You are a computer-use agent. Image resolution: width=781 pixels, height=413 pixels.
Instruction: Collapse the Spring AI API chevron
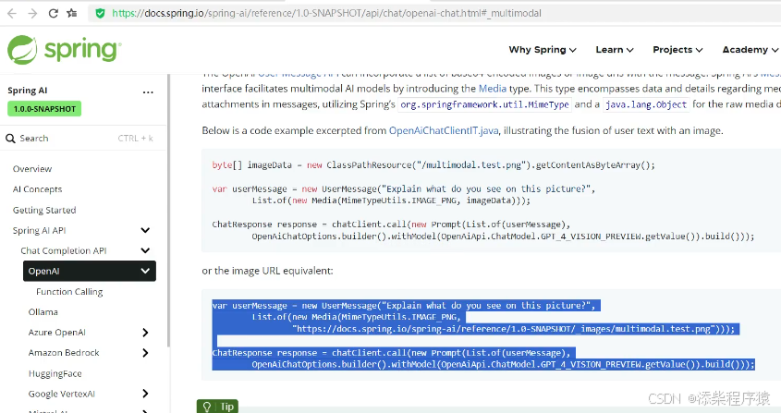pyautogui.click(x=145, y=231)
